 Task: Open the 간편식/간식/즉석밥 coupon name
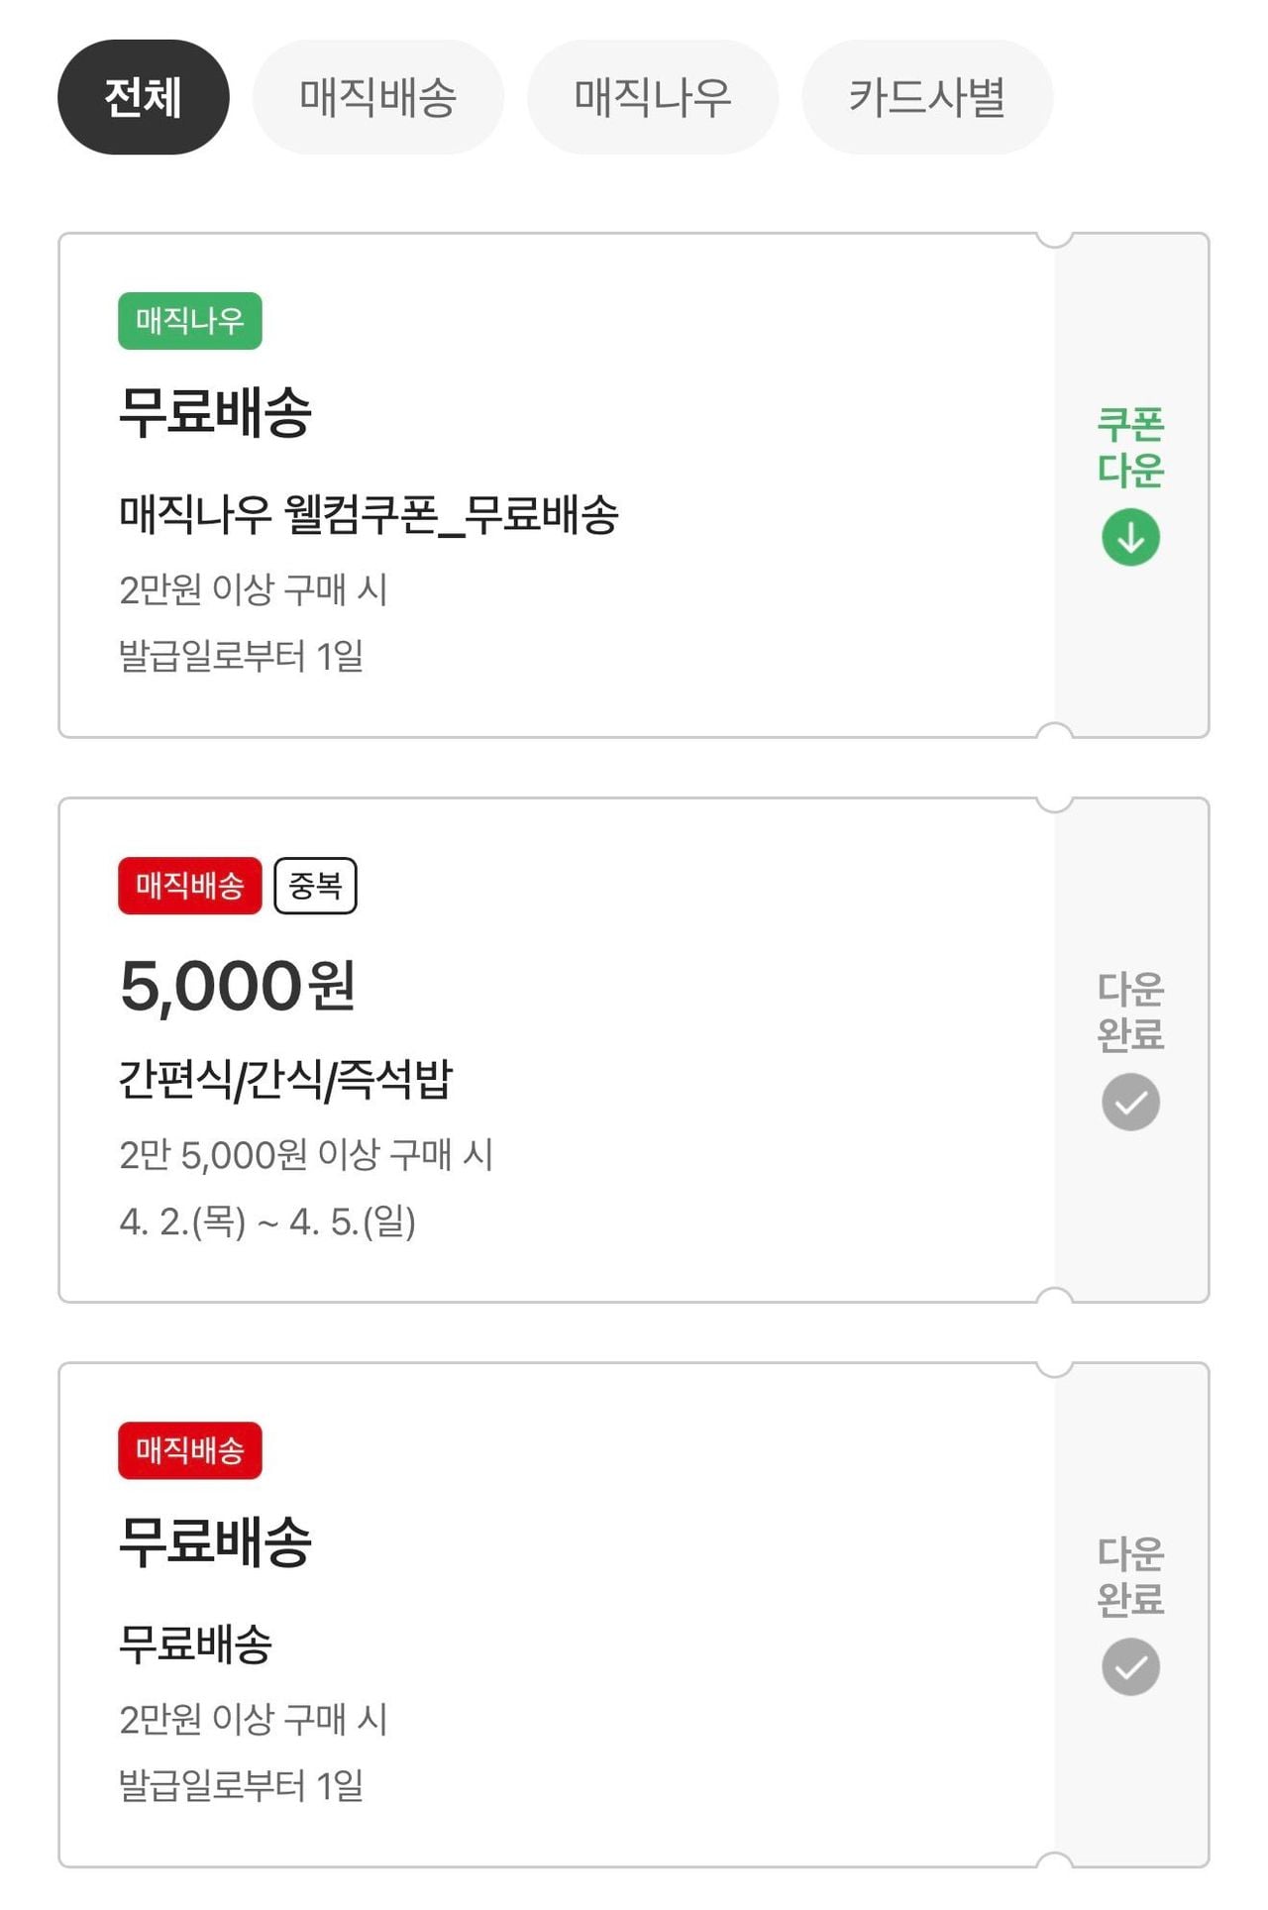coord(285,1079)
